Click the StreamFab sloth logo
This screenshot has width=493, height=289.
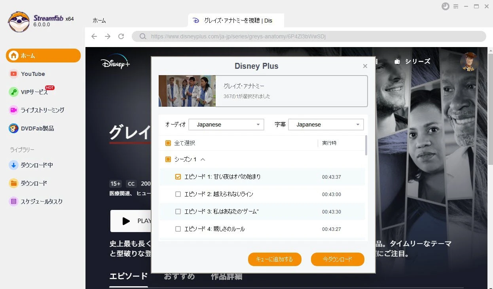point(18,21)
